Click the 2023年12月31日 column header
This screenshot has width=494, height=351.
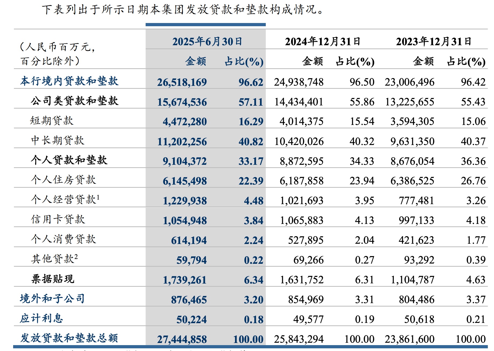tap(433, 42)
